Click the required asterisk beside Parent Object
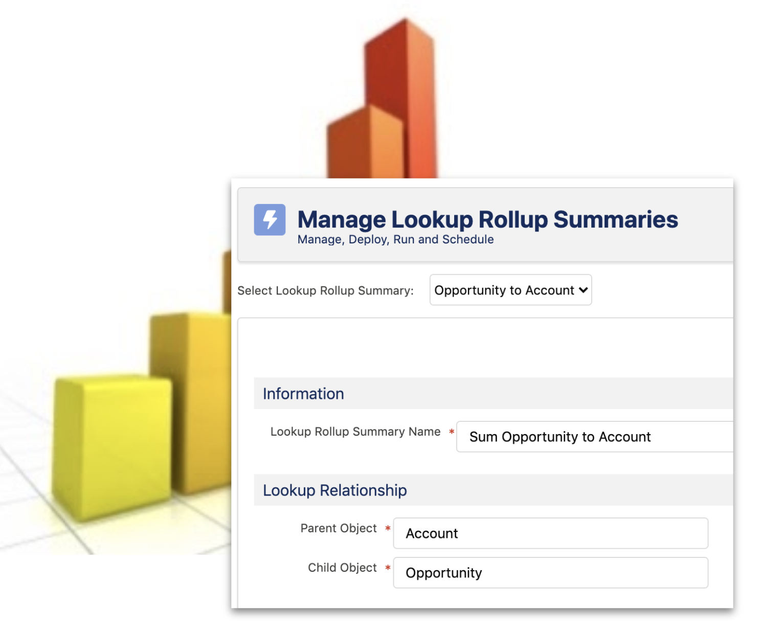This screenshot has height=631, width=760. coord(388,528)
